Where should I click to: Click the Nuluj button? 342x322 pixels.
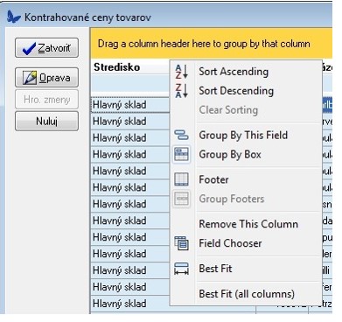(46, 121)
